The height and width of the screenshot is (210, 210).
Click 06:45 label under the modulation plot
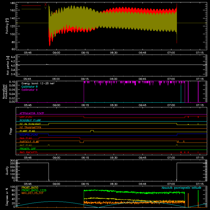pyautogui.click(x=142, y=105)
